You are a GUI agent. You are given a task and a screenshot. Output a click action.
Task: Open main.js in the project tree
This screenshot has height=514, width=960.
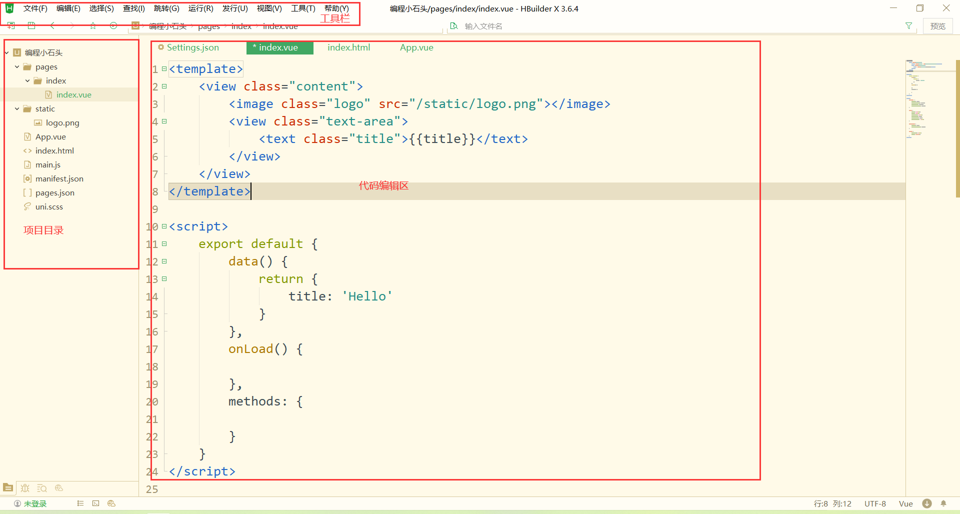coord(48,164)
